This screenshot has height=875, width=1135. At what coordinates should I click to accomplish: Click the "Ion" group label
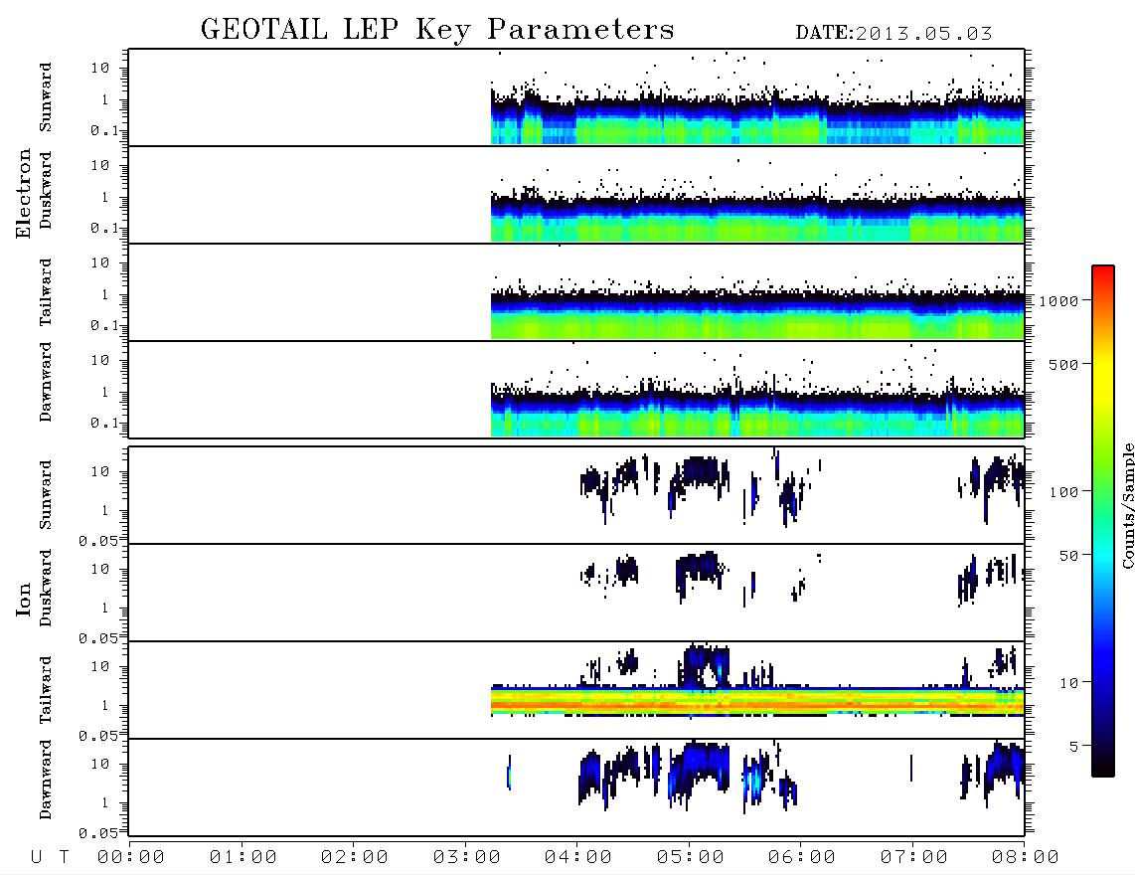coord(23,599)
